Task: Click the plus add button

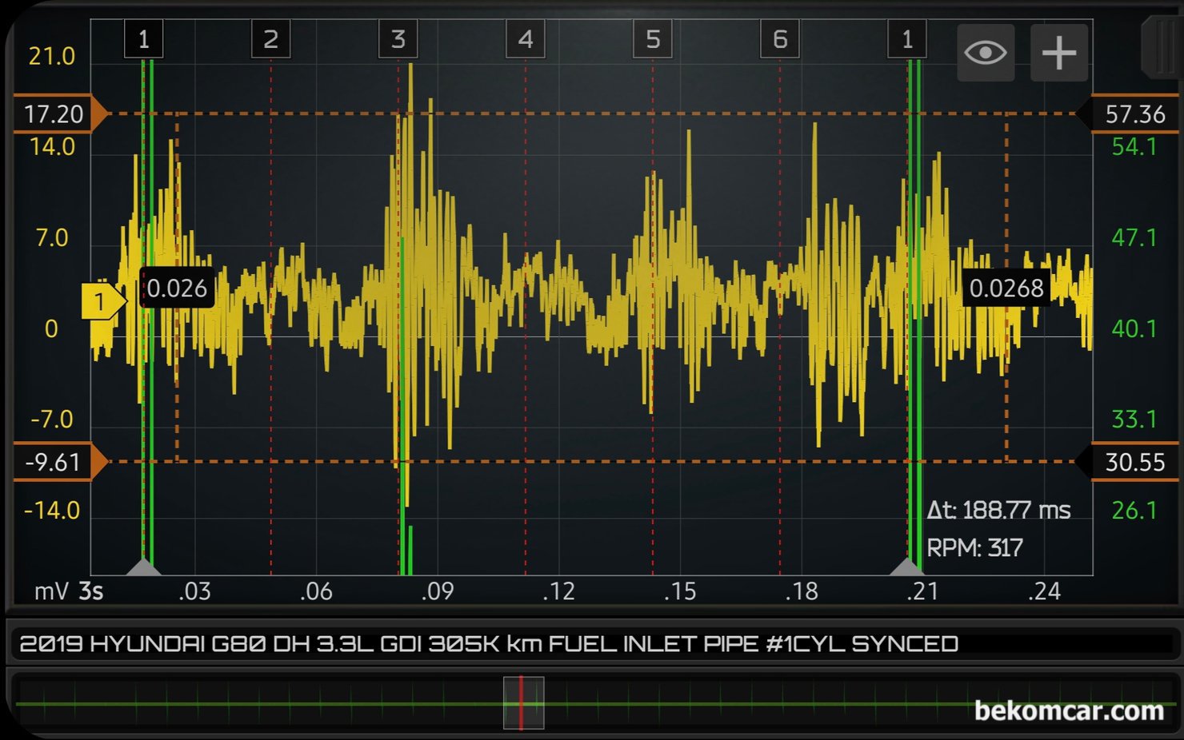Action: pyautogui.click(x=1058, y=53)
